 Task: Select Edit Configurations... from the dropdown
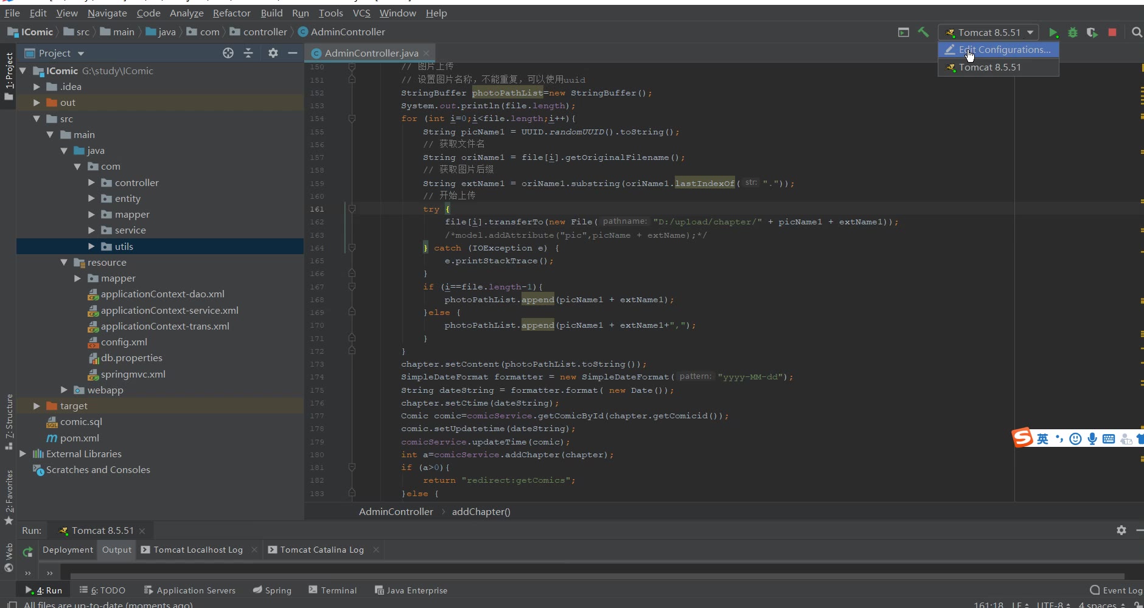pyautogui.click(x=999, y=50)
